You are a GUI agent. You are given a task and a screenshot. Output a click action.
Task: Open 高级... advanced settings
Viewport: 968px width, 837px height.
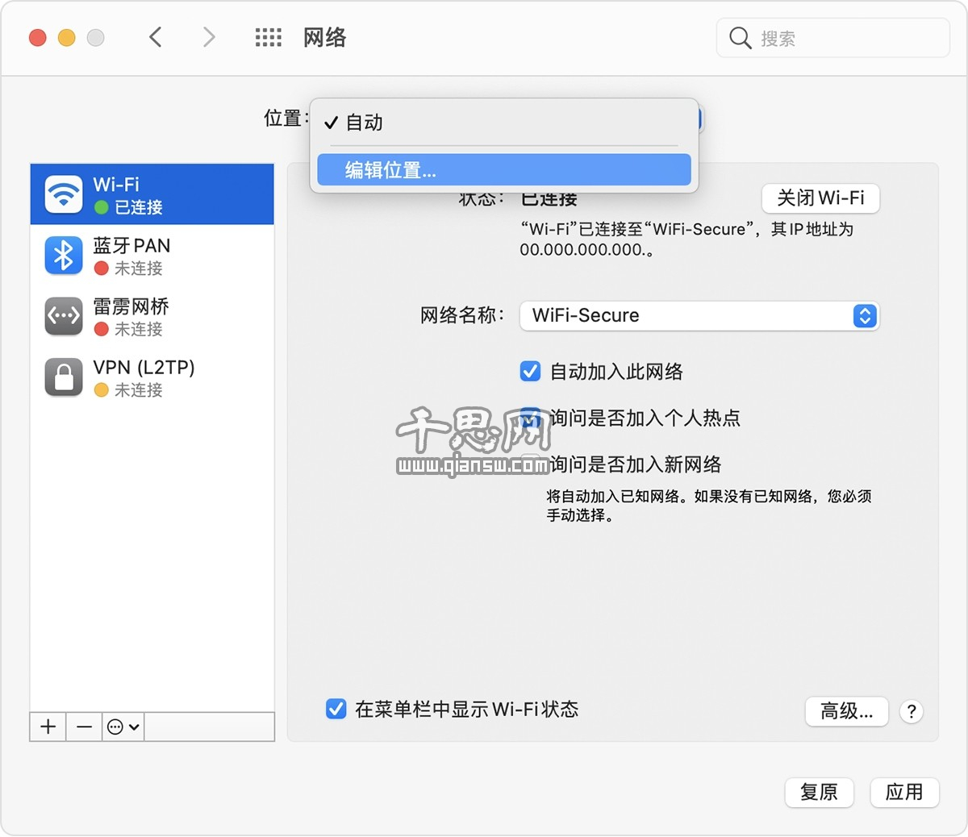[x=846, y=711]
